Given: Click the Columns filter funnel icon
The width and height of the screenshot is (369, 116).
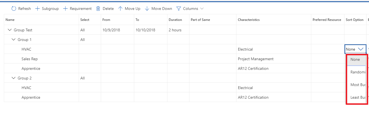Looking at the screenshot, I should coord(178,9).
